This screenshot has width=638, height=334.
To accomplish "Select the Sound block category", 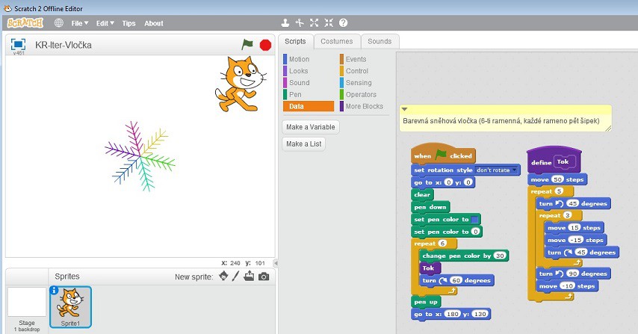I will [x=299, y=83].
